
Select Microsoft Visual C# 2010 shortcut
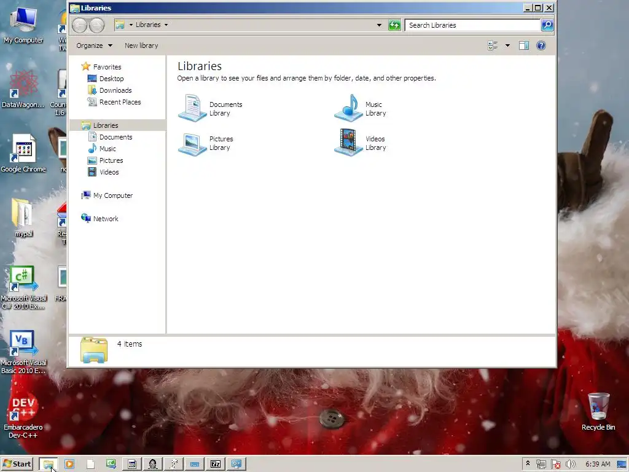click(23, 288)
